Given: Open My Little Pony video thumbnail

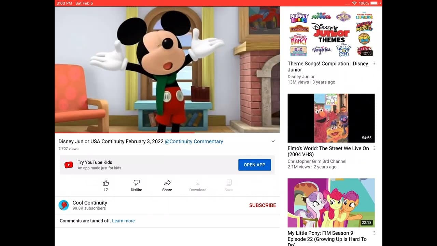Looking at the screenshot, I should point(331,203).
